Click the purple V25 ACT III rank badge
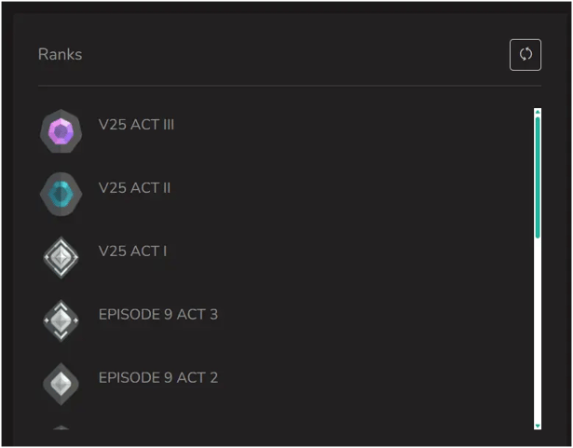The height and width of the screenshot is (448, 573). click(x=61, y=133)
